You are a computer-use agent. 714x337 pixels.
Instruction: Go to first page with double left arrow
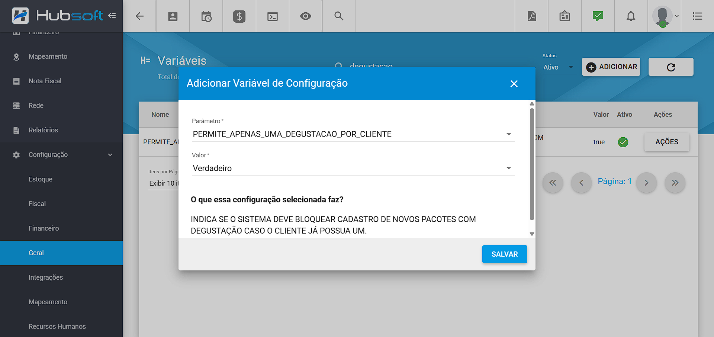tap(553, 183)
